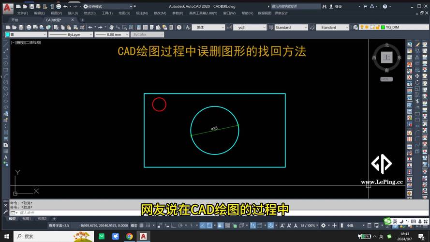The width and height of the screenshot is (430, 242).
Task: Open the 文件(F) menu
Action: [22, 13]
